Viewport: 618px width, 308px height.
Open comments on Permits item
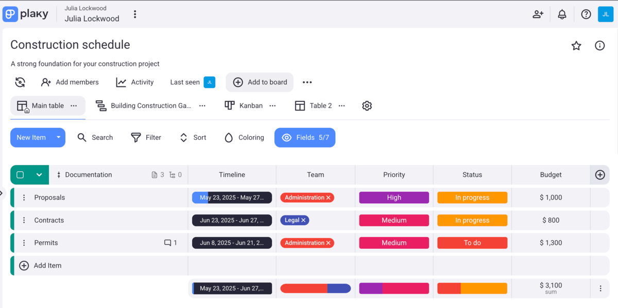170,243
